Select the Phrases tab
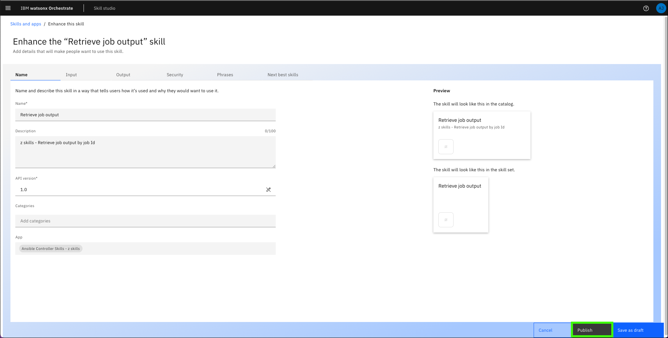668x338 pixels. [225, 75]
